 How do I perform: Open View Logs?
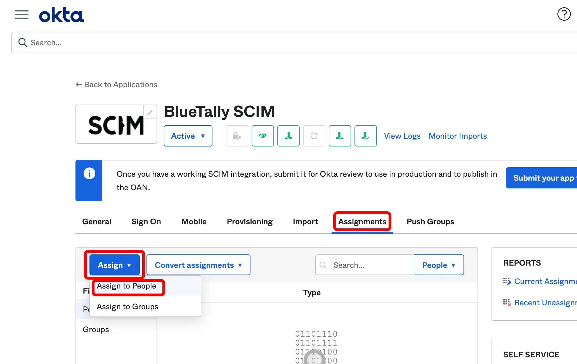[x=402, y=136]
